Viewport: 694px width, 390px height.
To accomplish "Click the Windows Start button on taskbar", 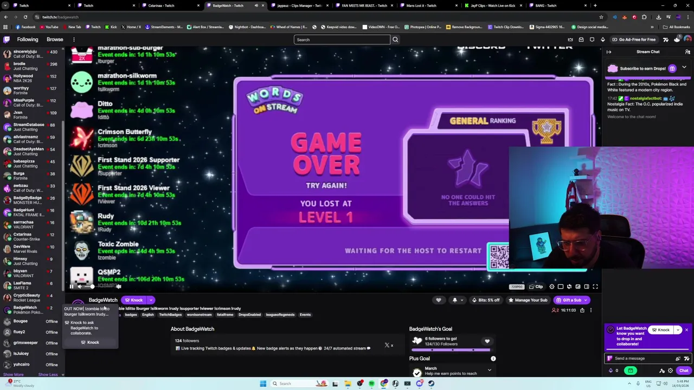I will [x=263, y=383].
